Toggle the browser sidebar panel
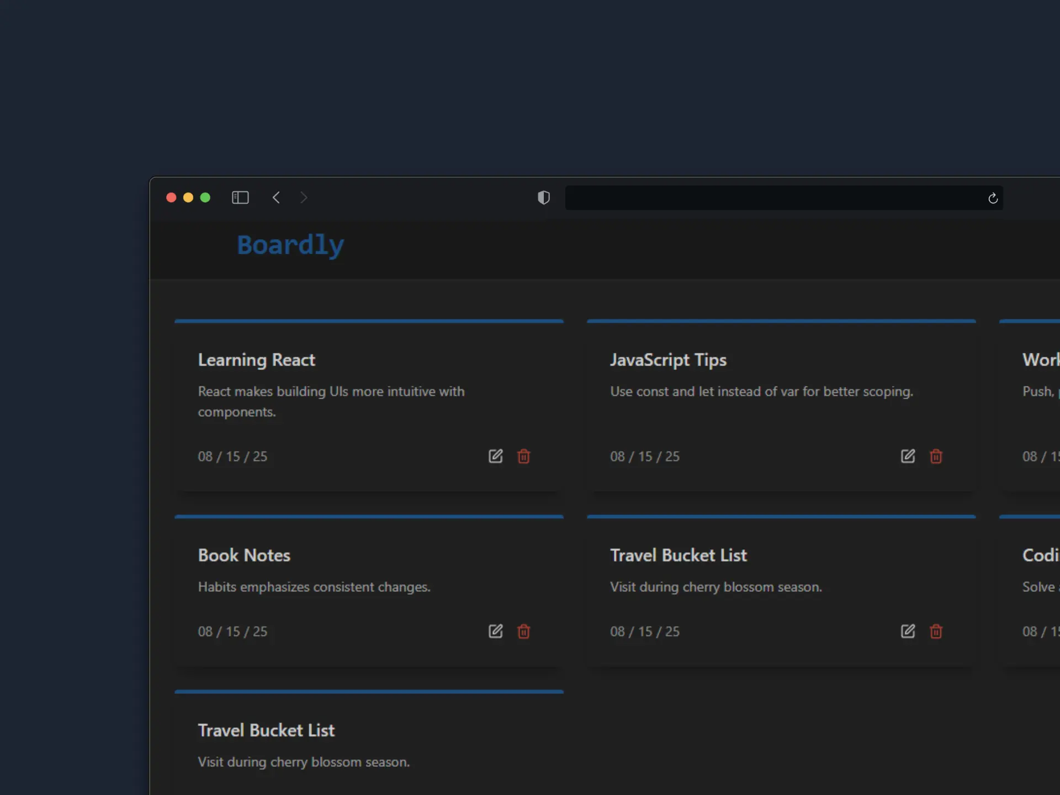This screenshot has height=795, width=1060. [240, 198]
